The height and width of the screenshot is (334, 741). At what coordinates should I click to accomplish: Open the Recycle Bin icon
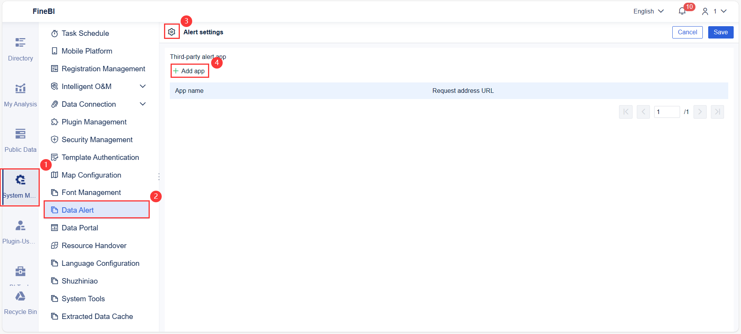coord(20,296)
